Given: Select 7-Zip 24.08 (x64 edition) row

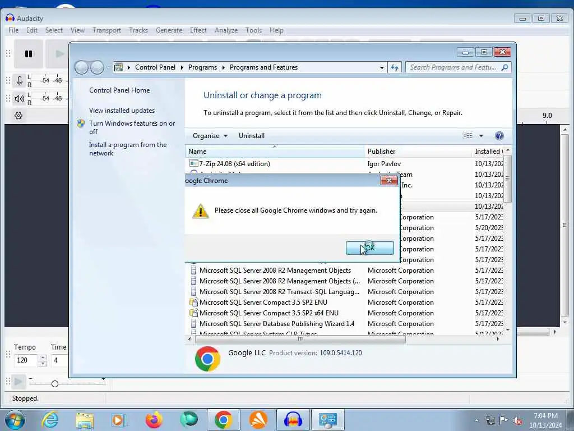Looking at the screenshot, I should (x=345, y=164).
